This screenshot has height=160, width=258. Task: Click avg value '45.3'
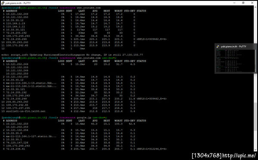[x=94, y=124]
